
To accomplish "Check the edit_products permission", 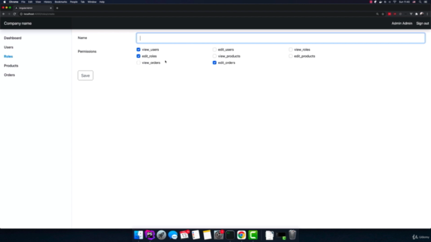I will click(290, 56).
